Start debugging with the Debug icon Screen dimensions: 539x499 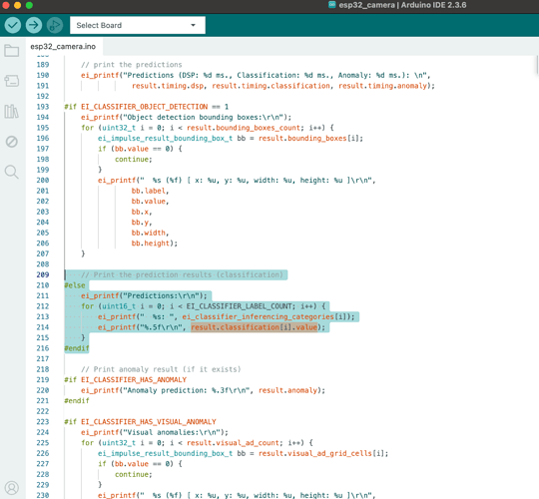(x=55, y=25)
